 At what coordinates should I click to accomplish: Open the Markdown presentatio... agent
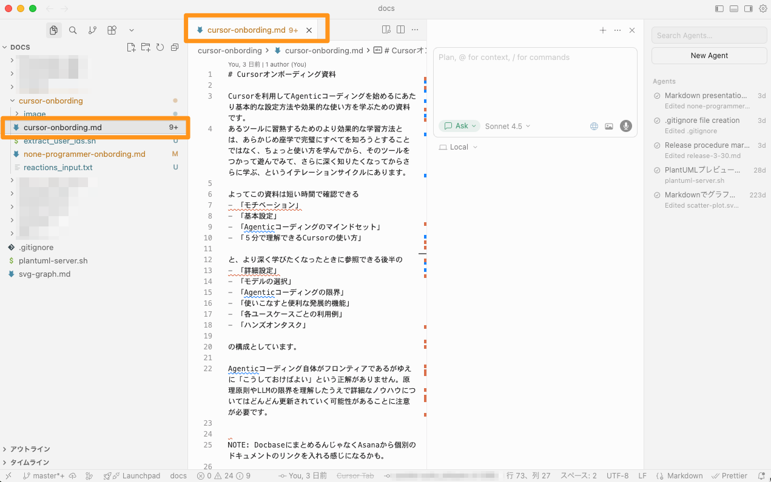pyautogui.click(x=709, y=101)
